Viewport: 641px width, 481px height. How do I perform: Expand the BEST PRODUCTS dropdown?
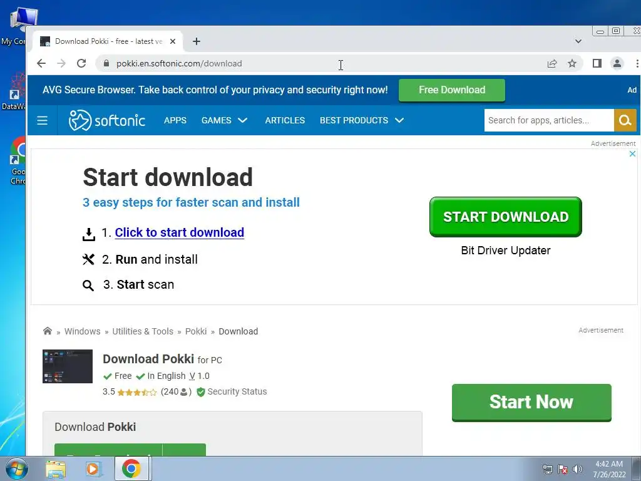[362, 120]
